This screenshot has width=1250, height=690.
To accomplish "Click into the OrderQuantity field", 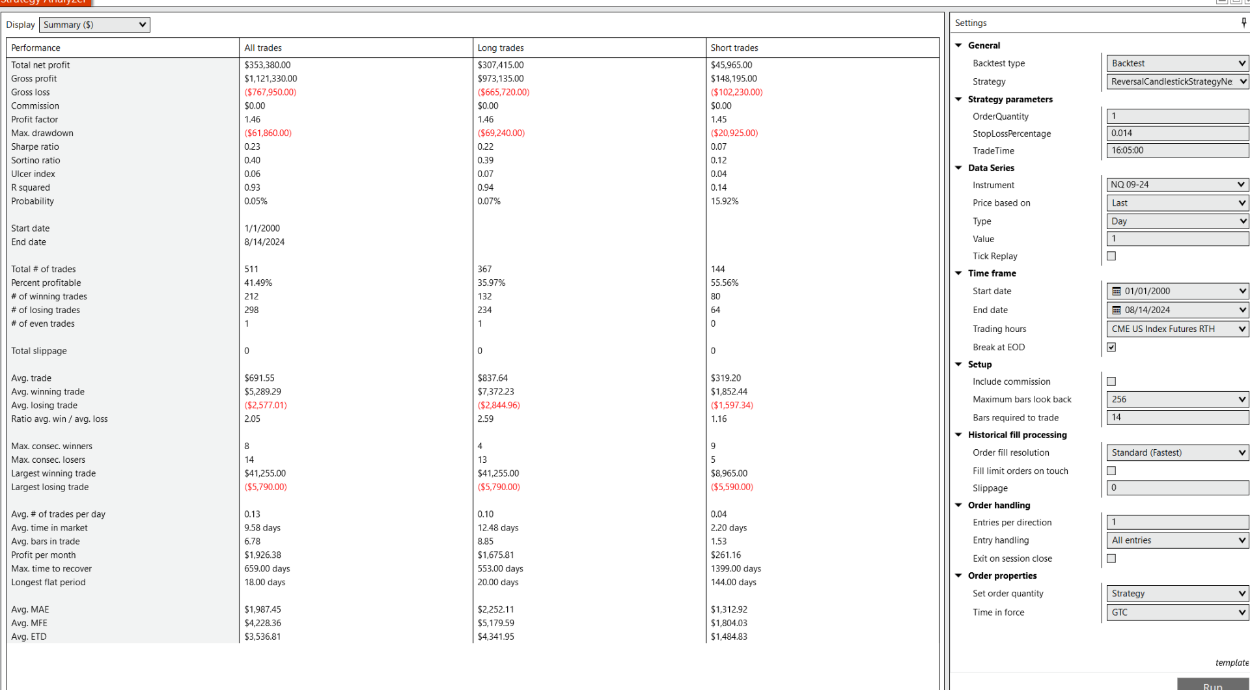I will 1178,116.
